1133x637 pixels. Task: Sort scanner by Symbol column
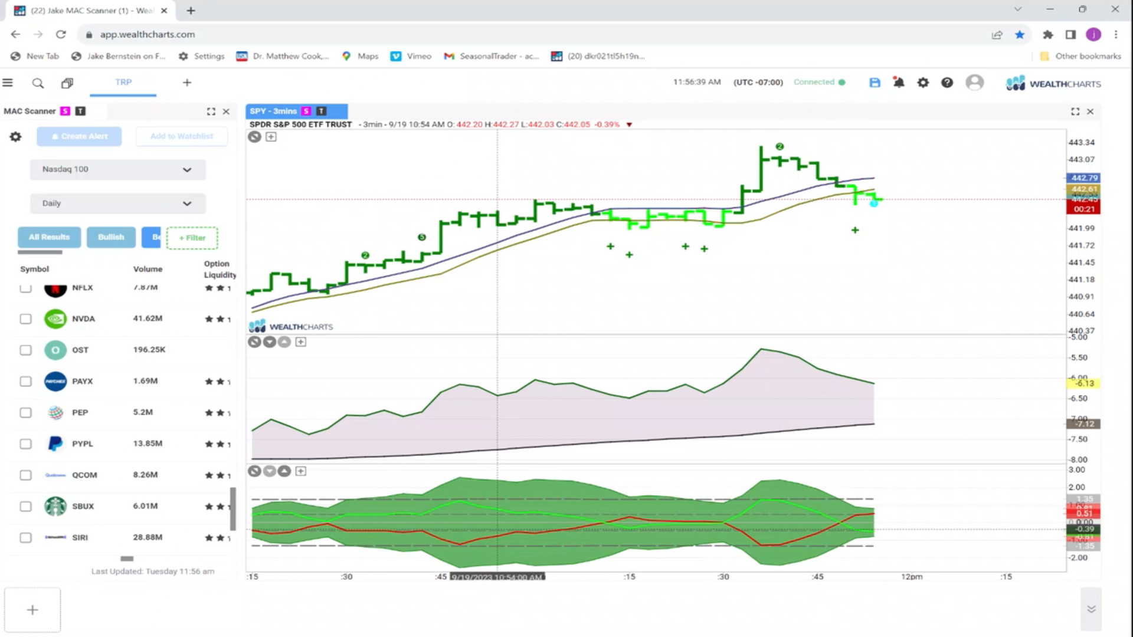pyautogui.click(x=34, y=269)
